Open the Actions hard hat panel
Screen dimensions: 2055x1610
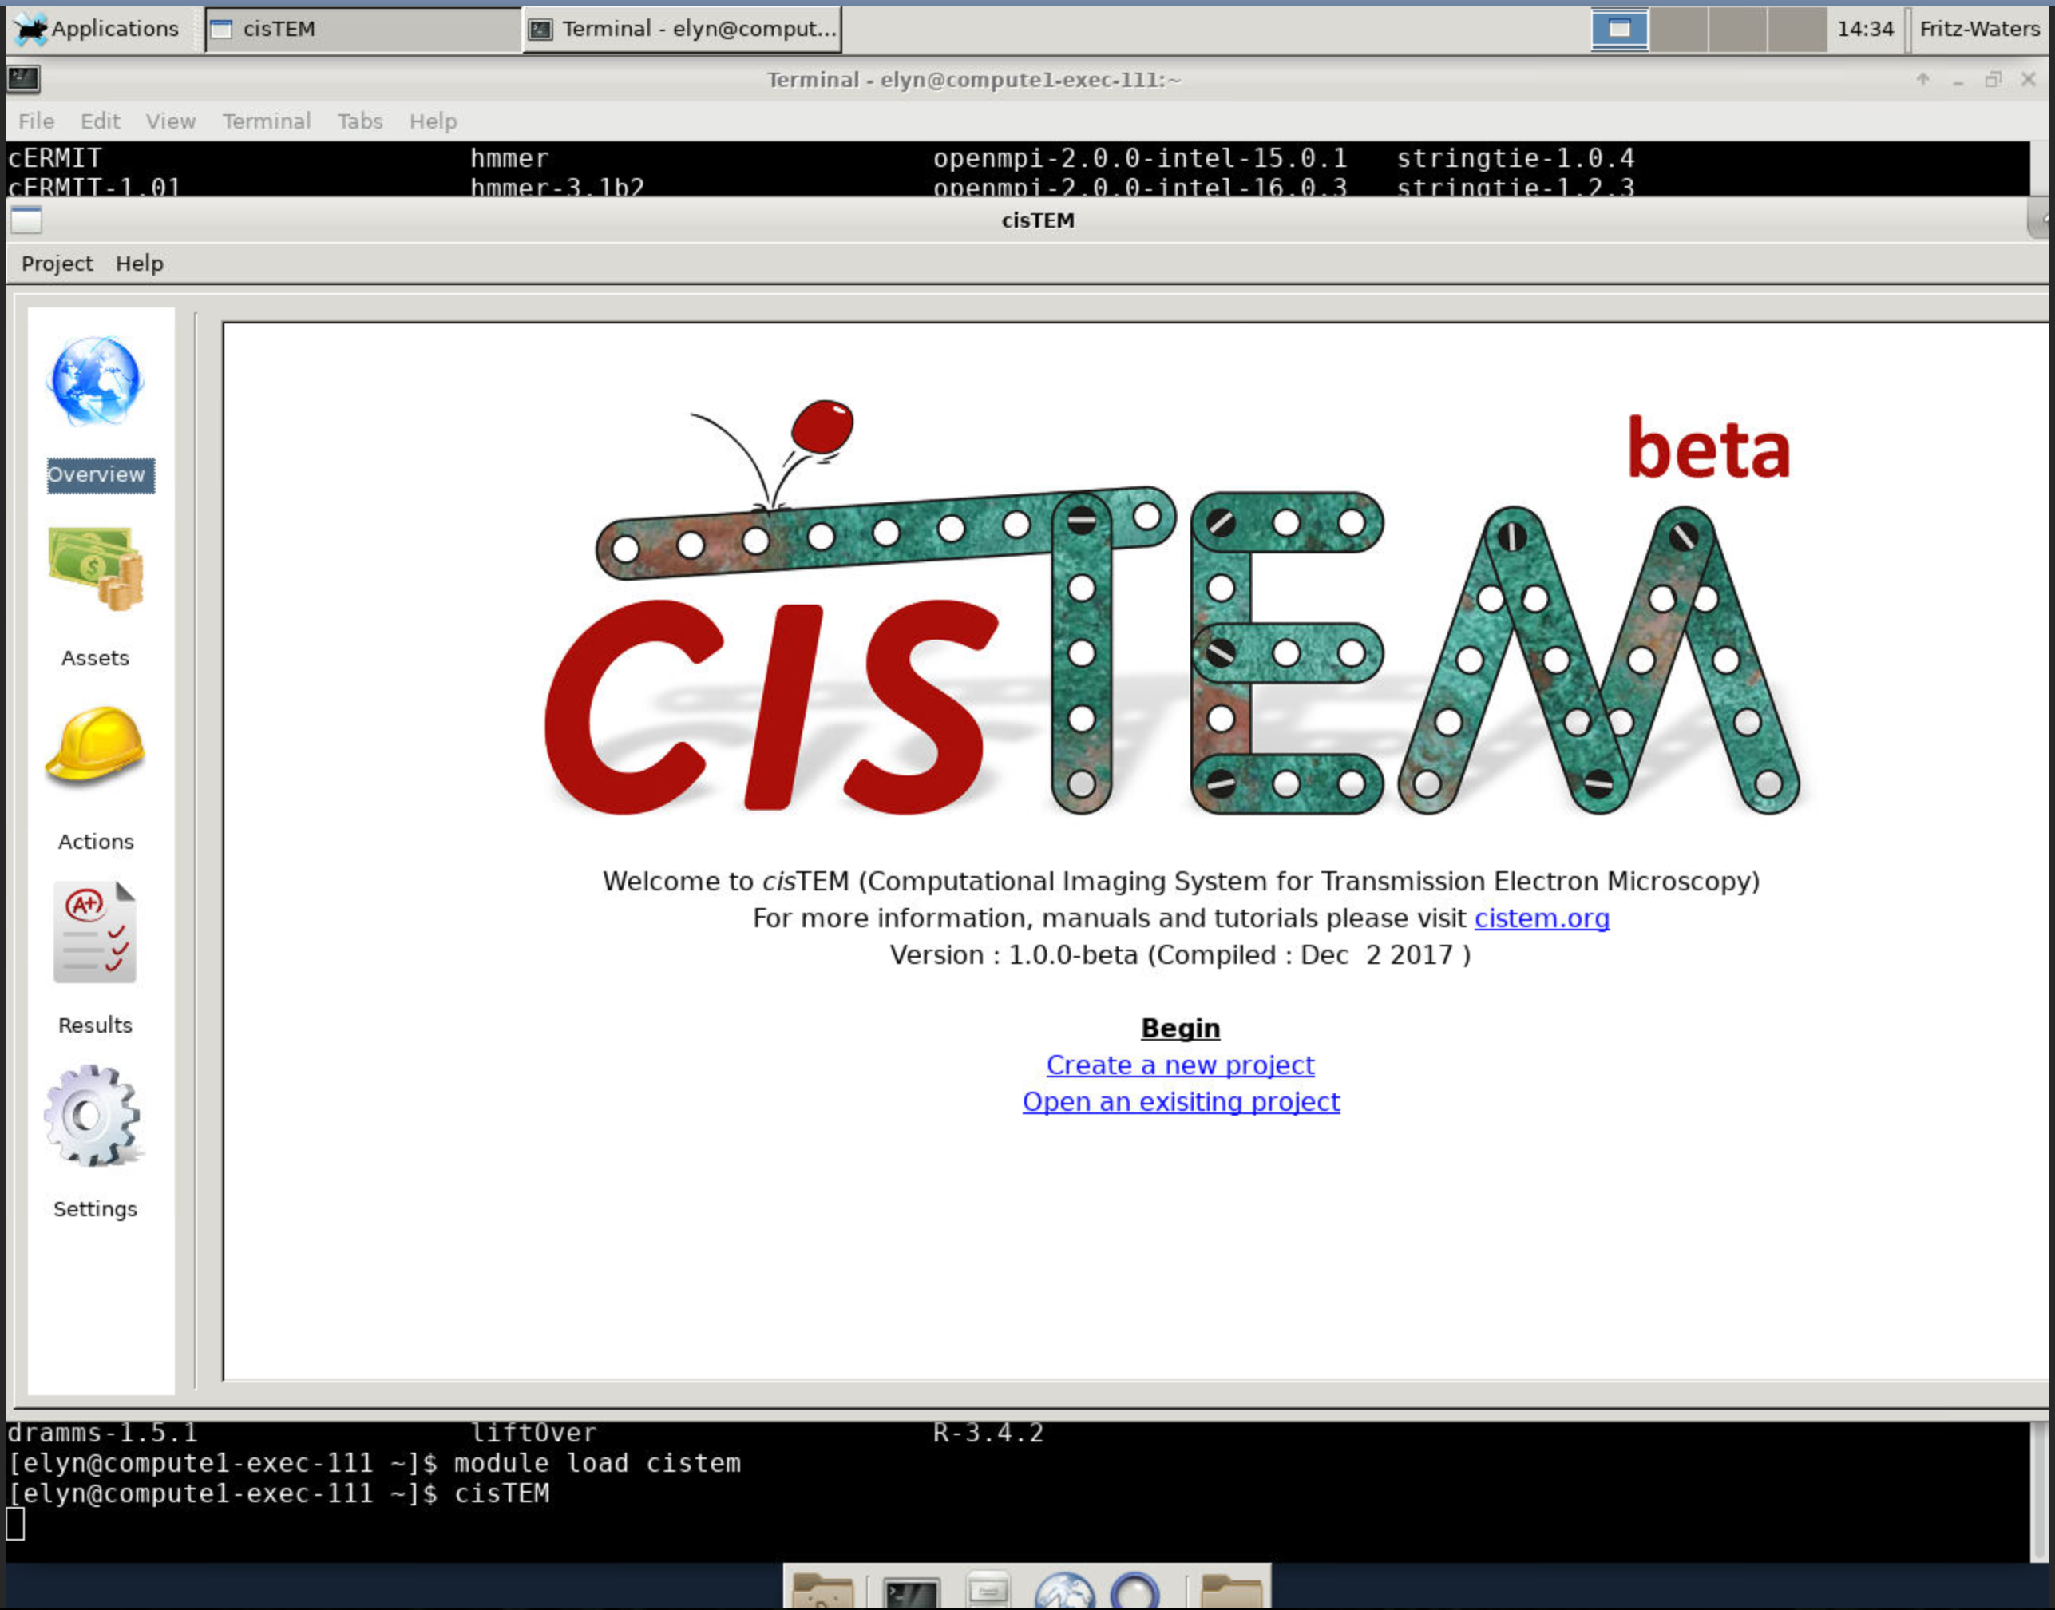point(95,746)
